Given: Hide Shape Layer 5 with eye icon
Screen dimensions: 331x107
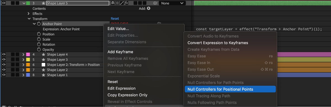Looking at the screenshot, I should pyautogui.click(x=4, y=3).
